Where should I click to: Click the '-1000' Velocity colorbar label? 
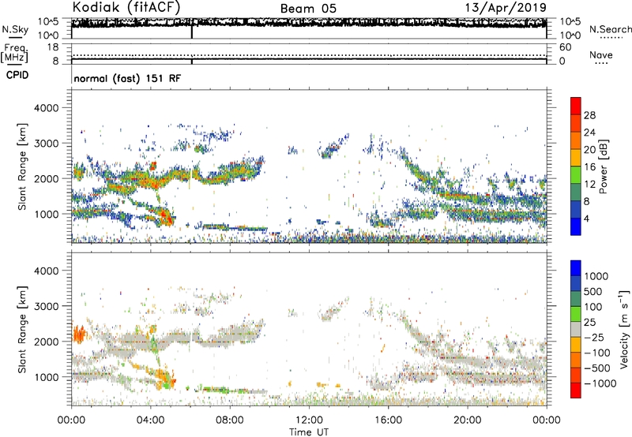(600, 383)
